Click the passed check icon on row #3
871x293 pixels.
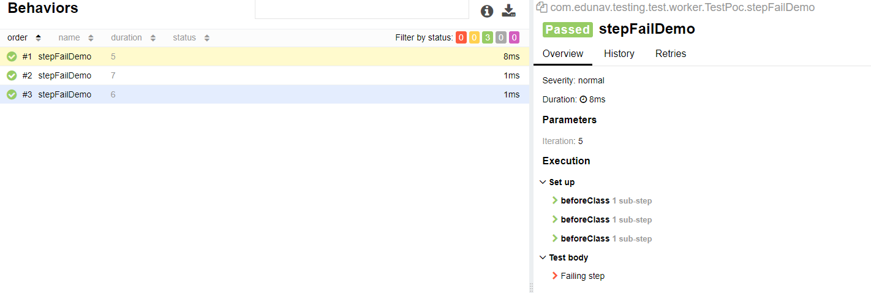tap(12, 95)
